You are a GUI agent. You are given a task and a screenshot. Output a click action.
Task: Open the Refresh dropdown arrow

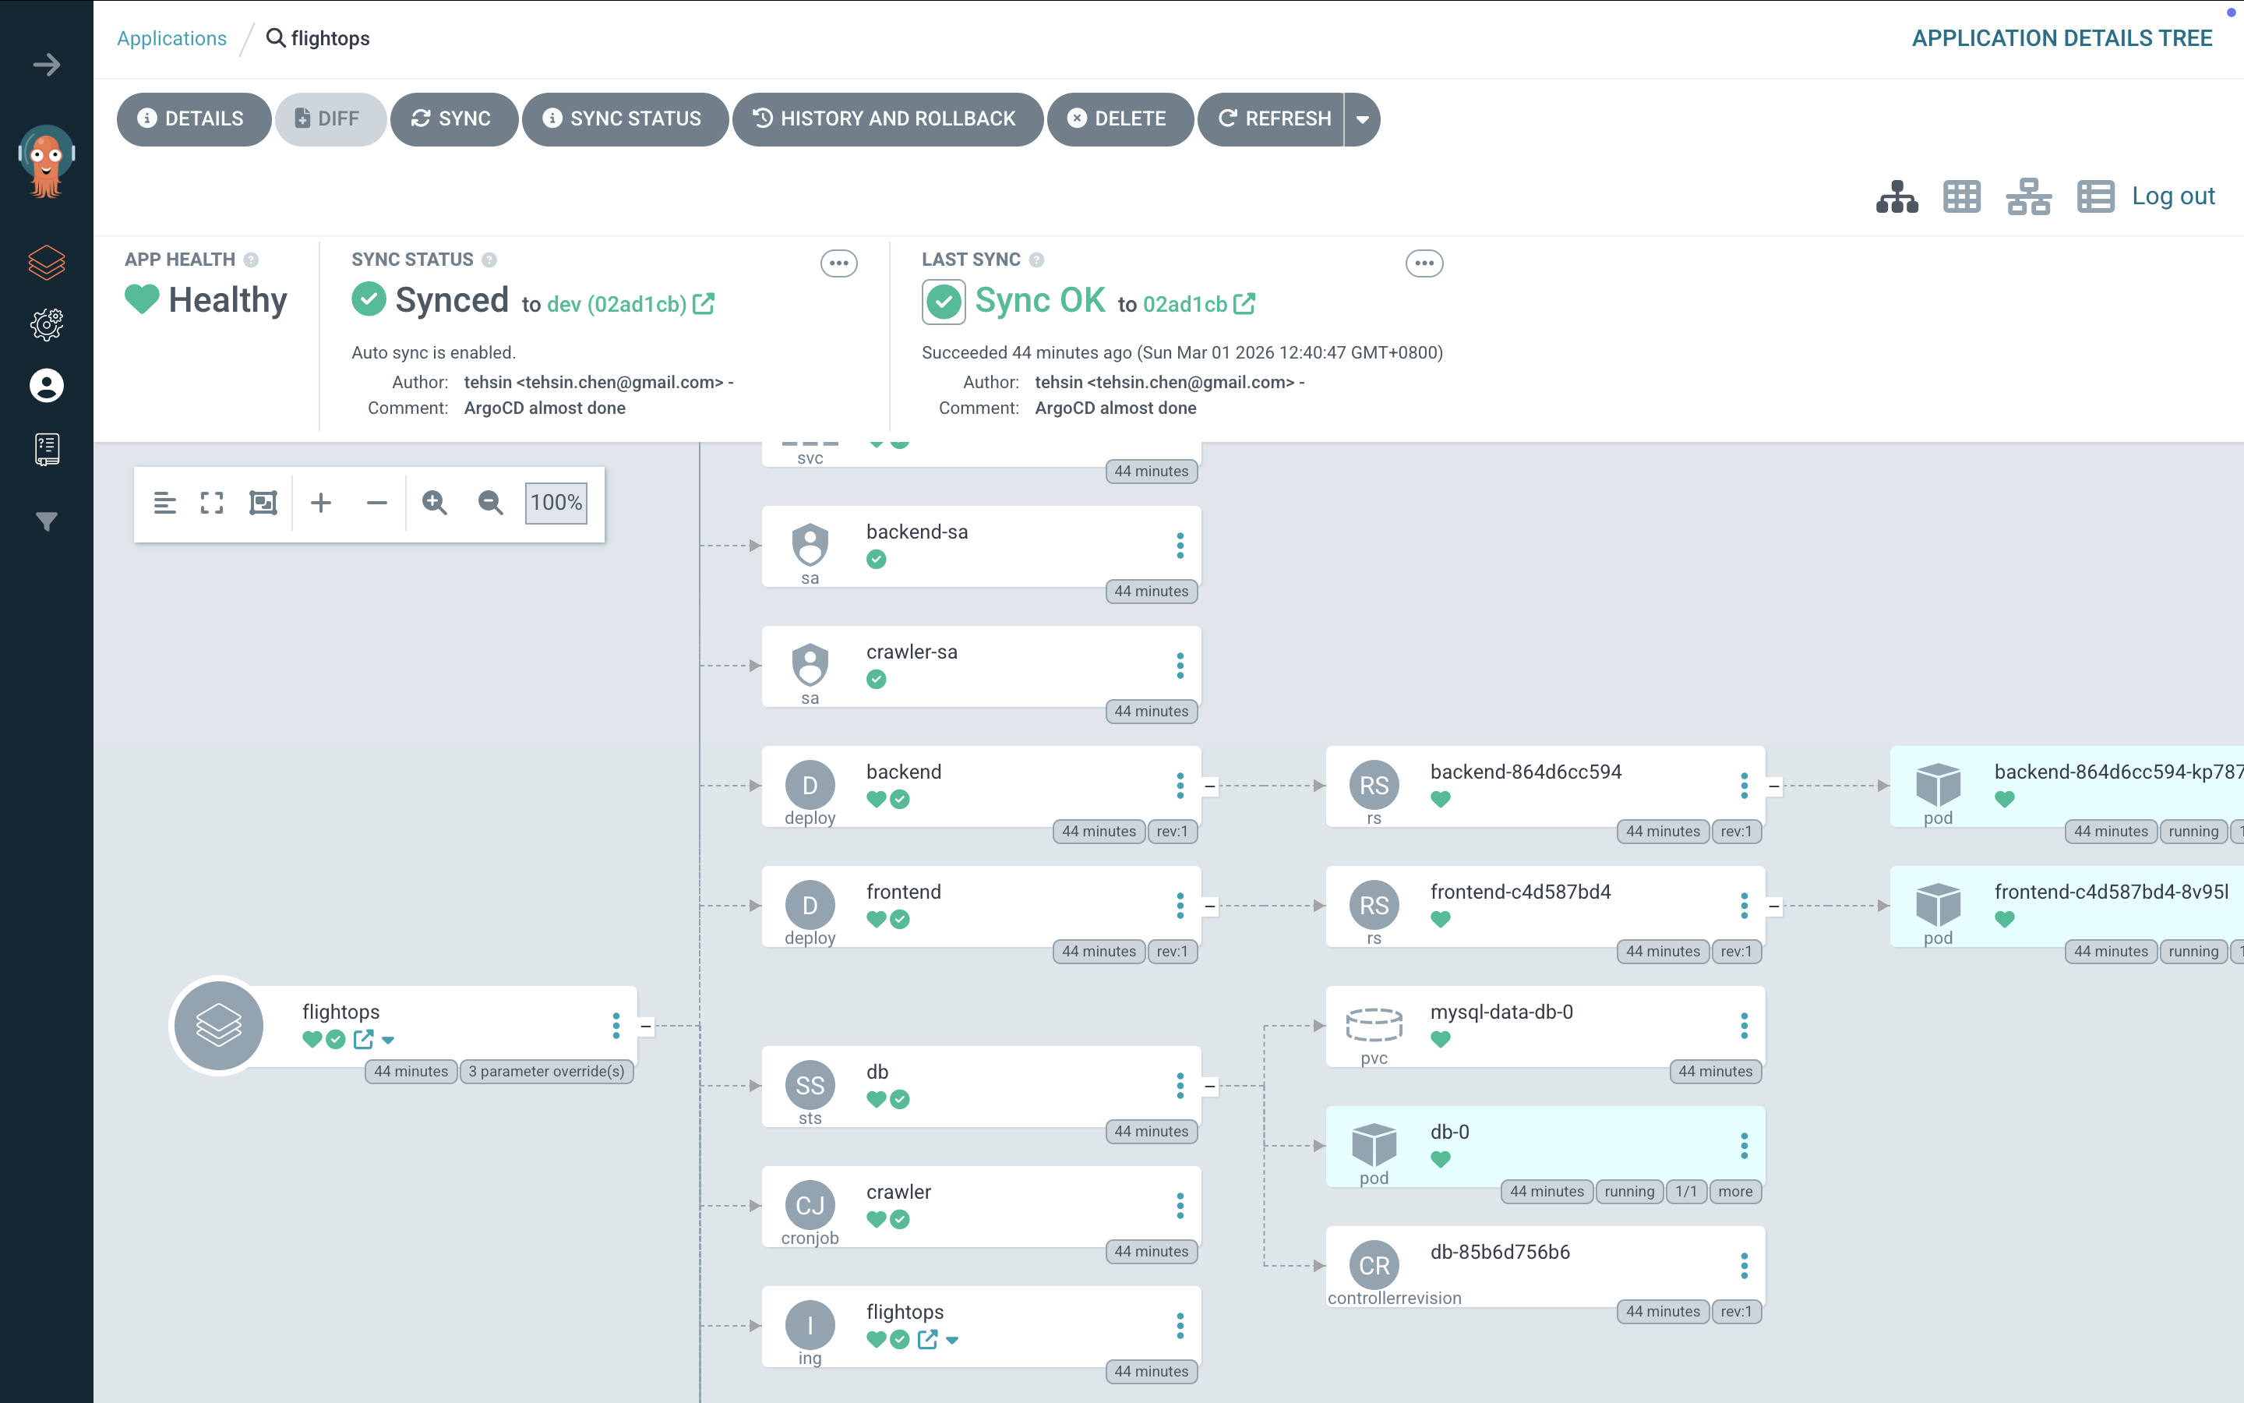tap(1362, 120)
